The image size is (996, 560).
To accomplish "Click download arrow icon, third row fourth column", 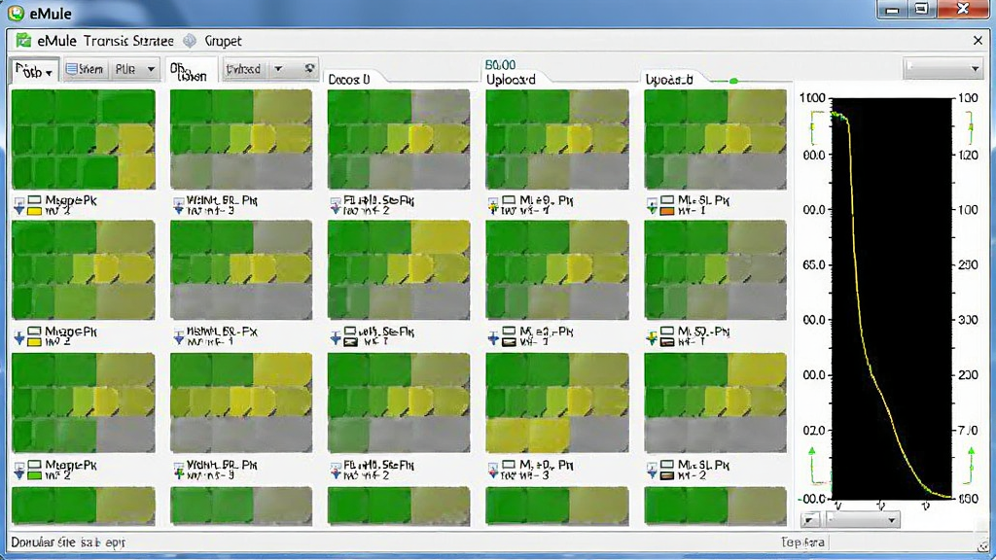I will (x=493, y=470).
